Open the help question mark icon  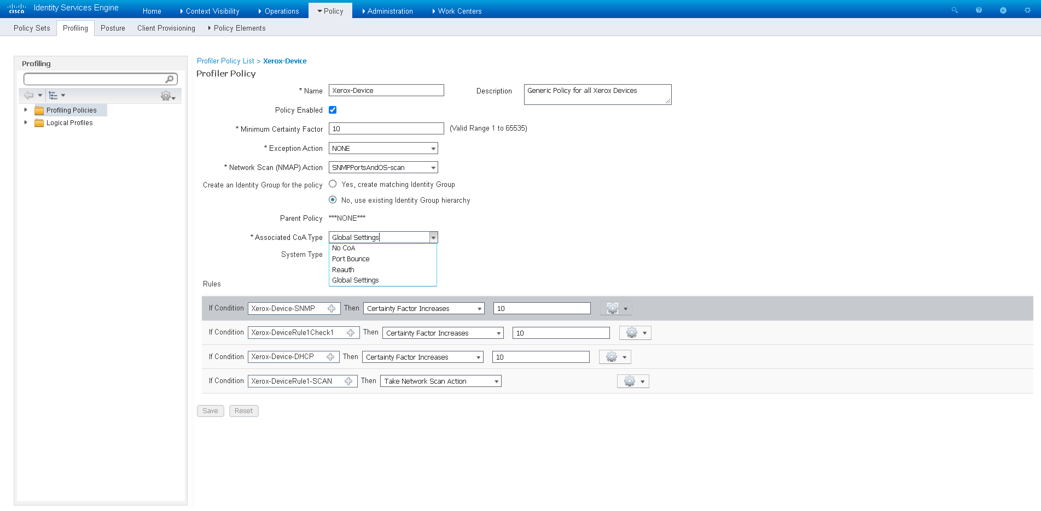pos(979,10)
